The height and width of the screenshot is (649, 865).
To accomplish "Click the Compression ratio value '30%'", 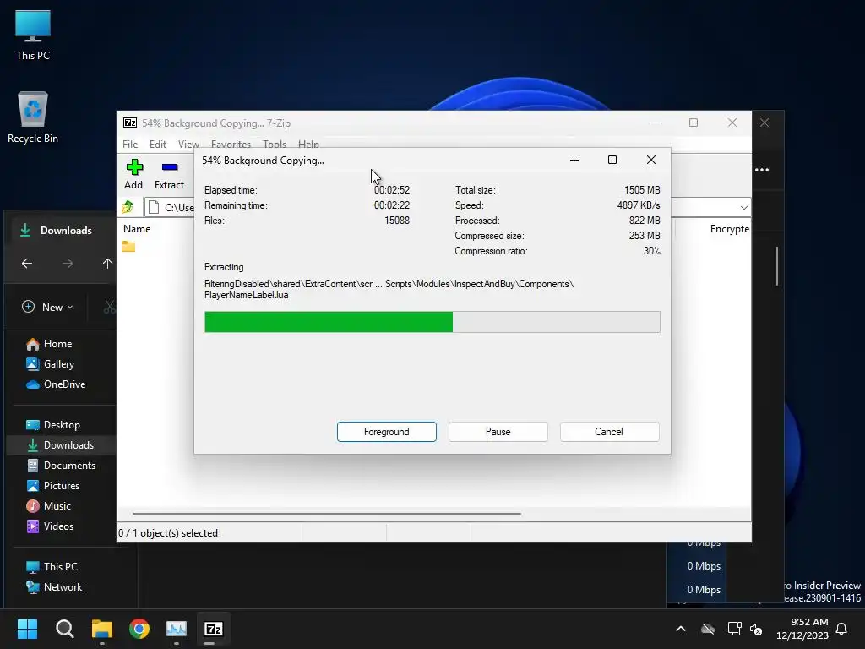I will click(x=651, y=251).
